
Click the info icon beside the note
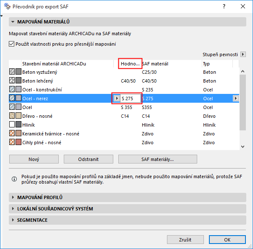[x=14, y=179]
